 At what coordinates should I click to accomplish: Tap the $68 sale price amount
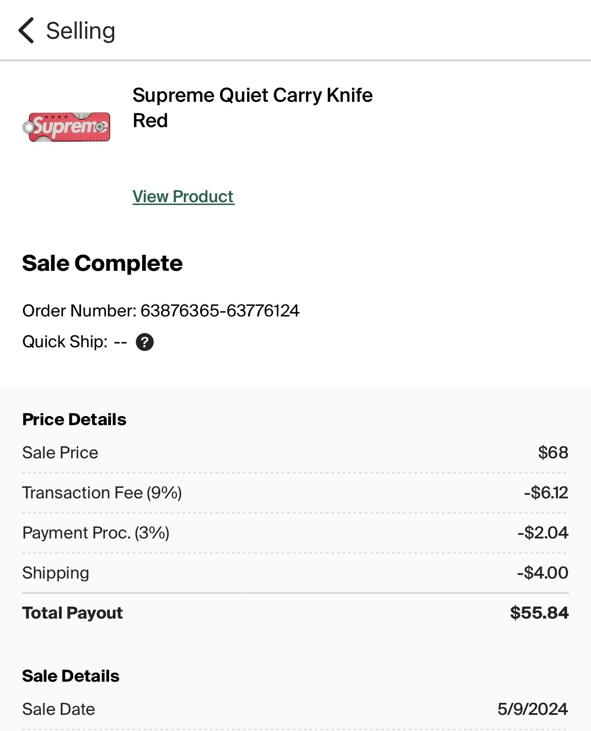point(553,453)
